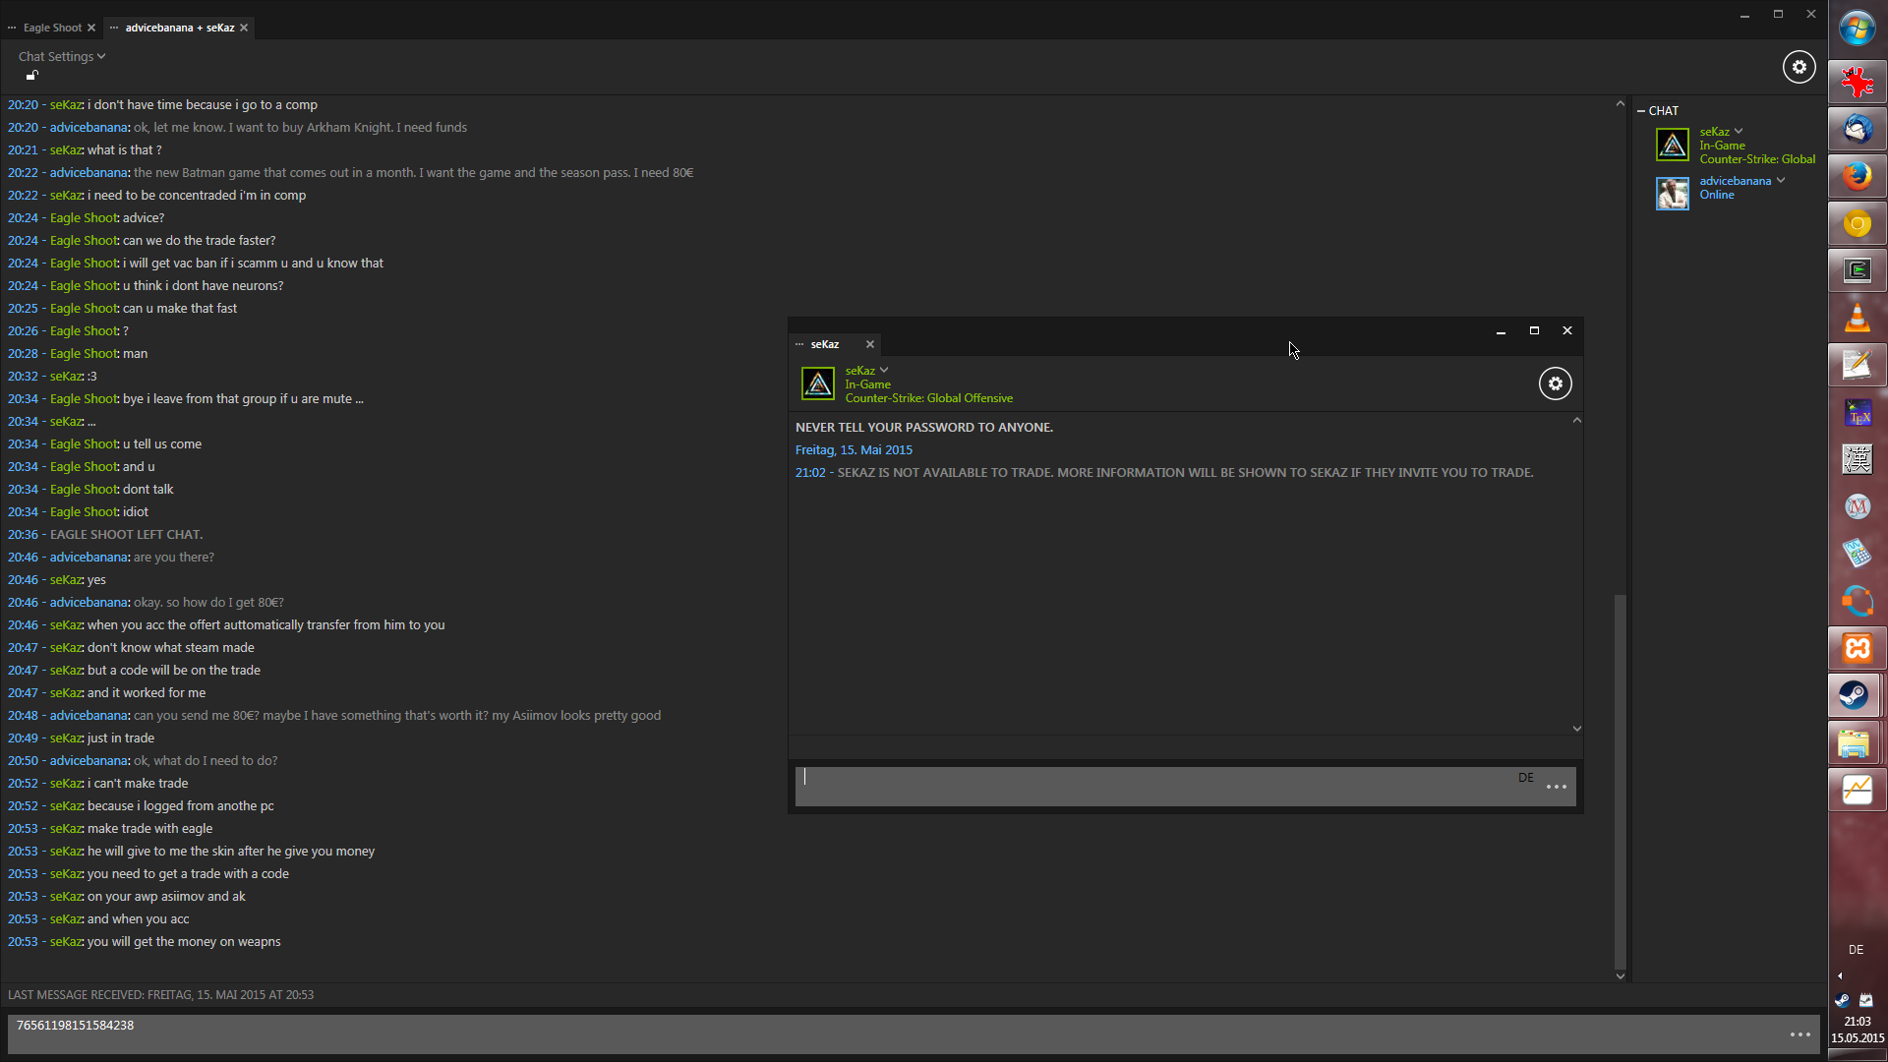Close the advicebanana + seKaz tab
Viewport: 1888px width, 1062px height.
[x=244, y=28]
